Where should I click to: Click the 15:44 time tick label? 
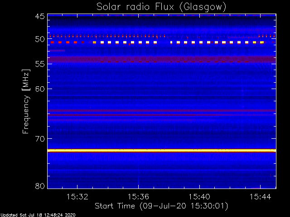click(261, 197)
